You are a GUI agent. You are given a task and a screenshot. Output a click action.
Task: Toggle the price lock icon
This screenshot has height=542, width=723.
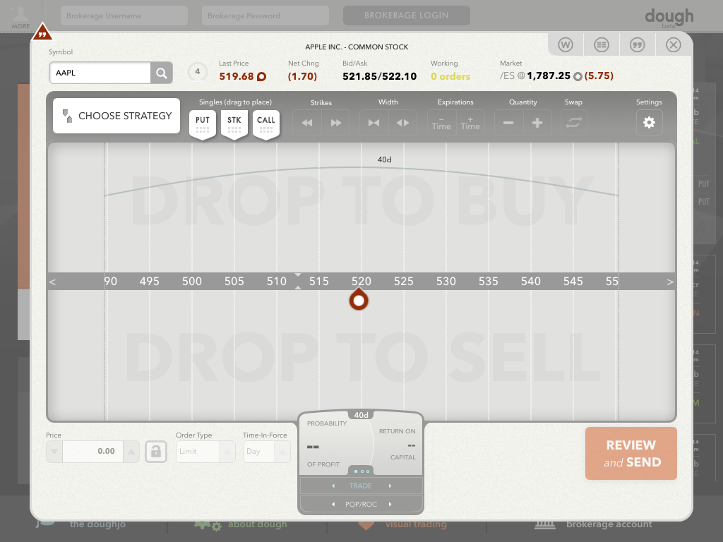[156, 451]
